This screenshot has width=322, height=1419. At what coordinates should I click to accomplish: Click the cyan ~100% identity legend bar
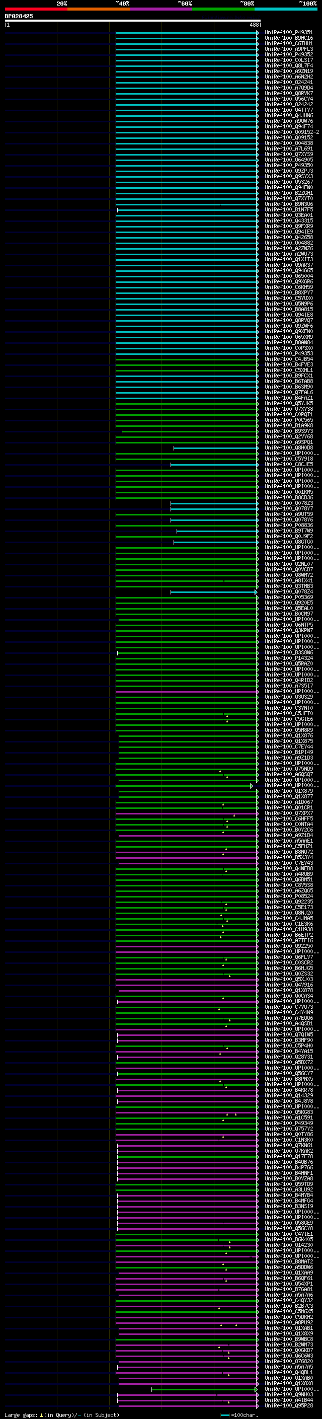coord(286,9)
